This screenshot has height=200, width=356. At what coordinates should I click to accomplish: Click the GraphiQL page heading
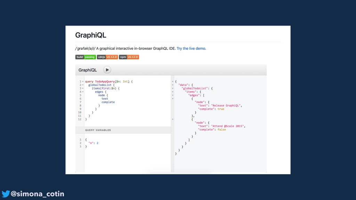(x=91, y=35)
